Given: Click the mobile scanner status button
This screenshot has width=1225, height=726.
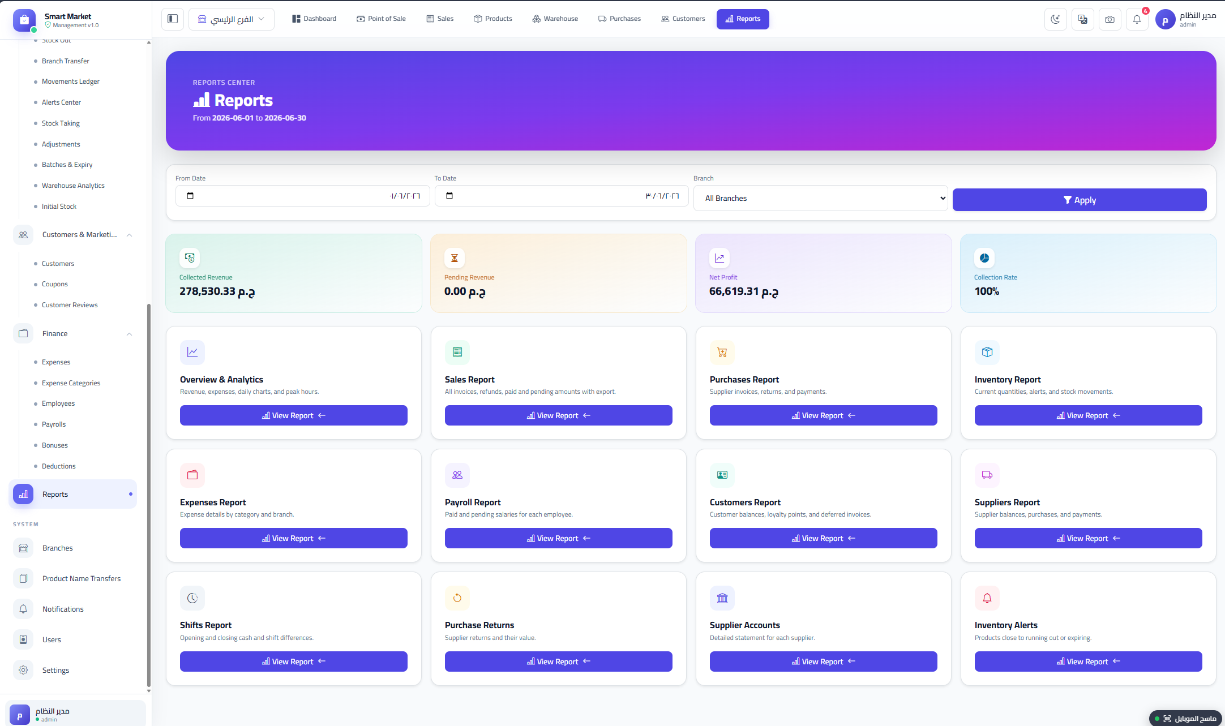Looking at the screenshot, I should pos(1187,719).
